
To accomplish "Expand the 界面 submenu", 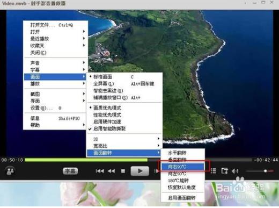I will coord(56,101).
